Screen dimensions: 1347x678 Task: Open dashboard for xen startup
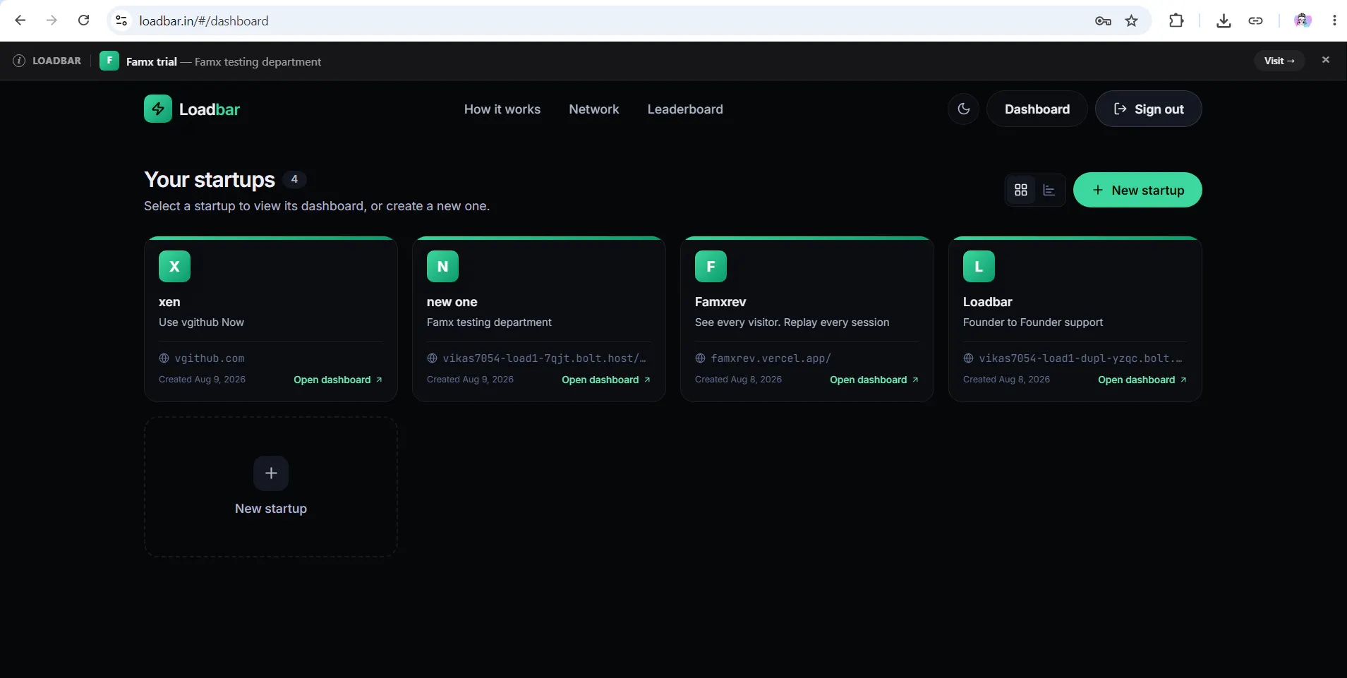(338, 380)
